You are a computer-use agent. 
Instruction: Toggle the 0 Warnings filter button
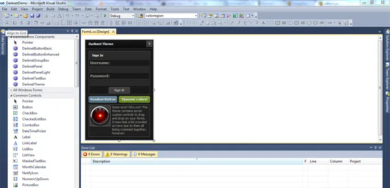(116, 155)
